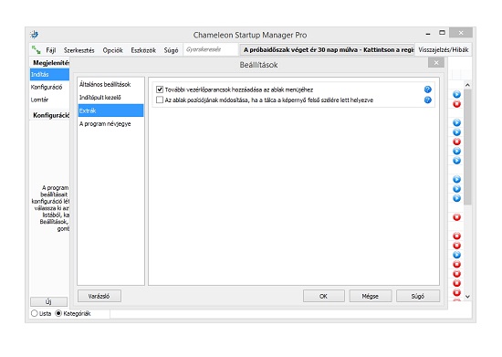Image resolution: width=502 pixels, height=357 pixels.
Task: Click the Chameleon app logo in title bar
Action: [x=35, y=35]
